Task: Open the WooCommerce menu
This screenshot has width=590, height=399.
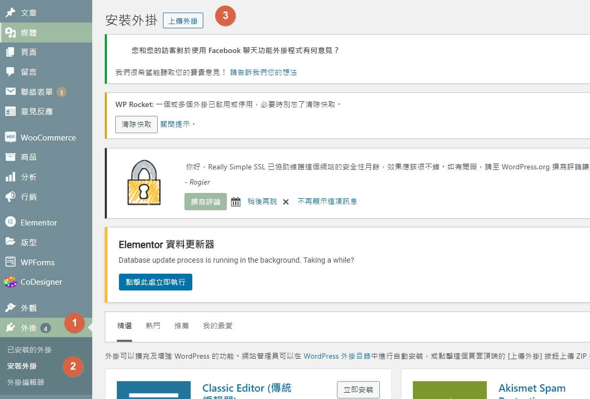Action: 46,137
